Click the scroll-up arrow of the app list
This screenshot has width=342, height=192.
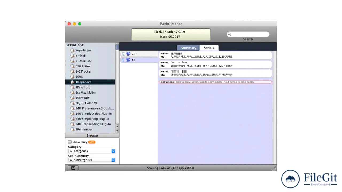click(117, 127)
